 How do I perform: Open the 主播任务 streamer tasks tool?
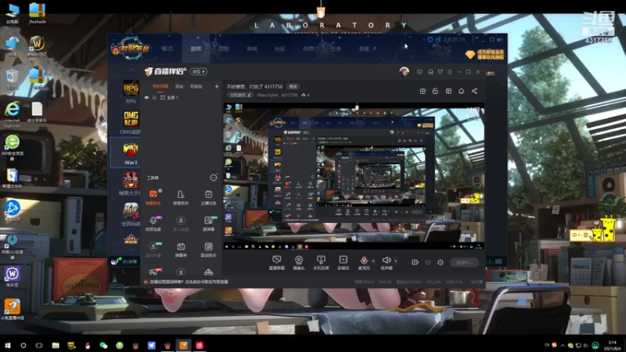[x=208, y=197]
